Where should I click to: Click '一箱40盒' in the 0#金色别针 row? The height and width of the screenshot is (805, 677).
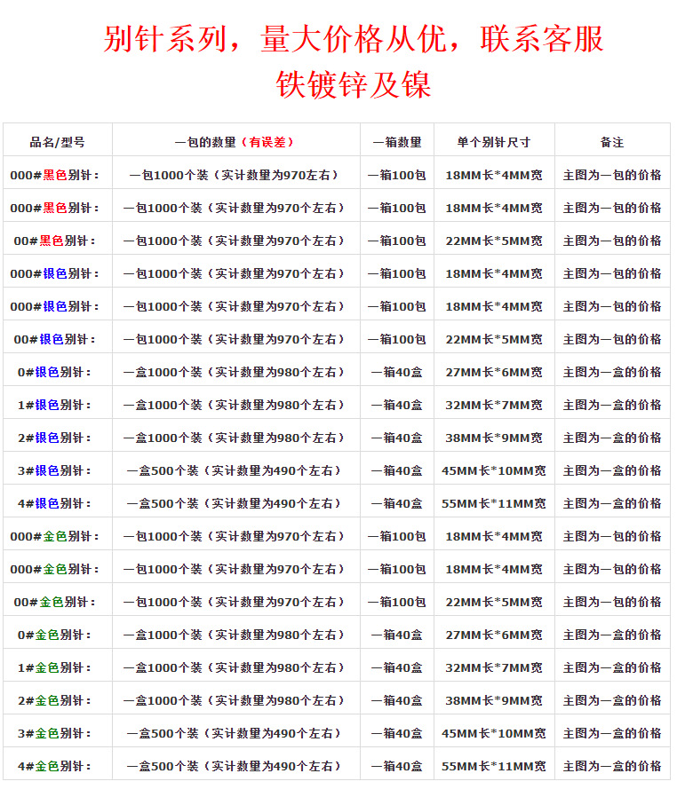point(397,635)
